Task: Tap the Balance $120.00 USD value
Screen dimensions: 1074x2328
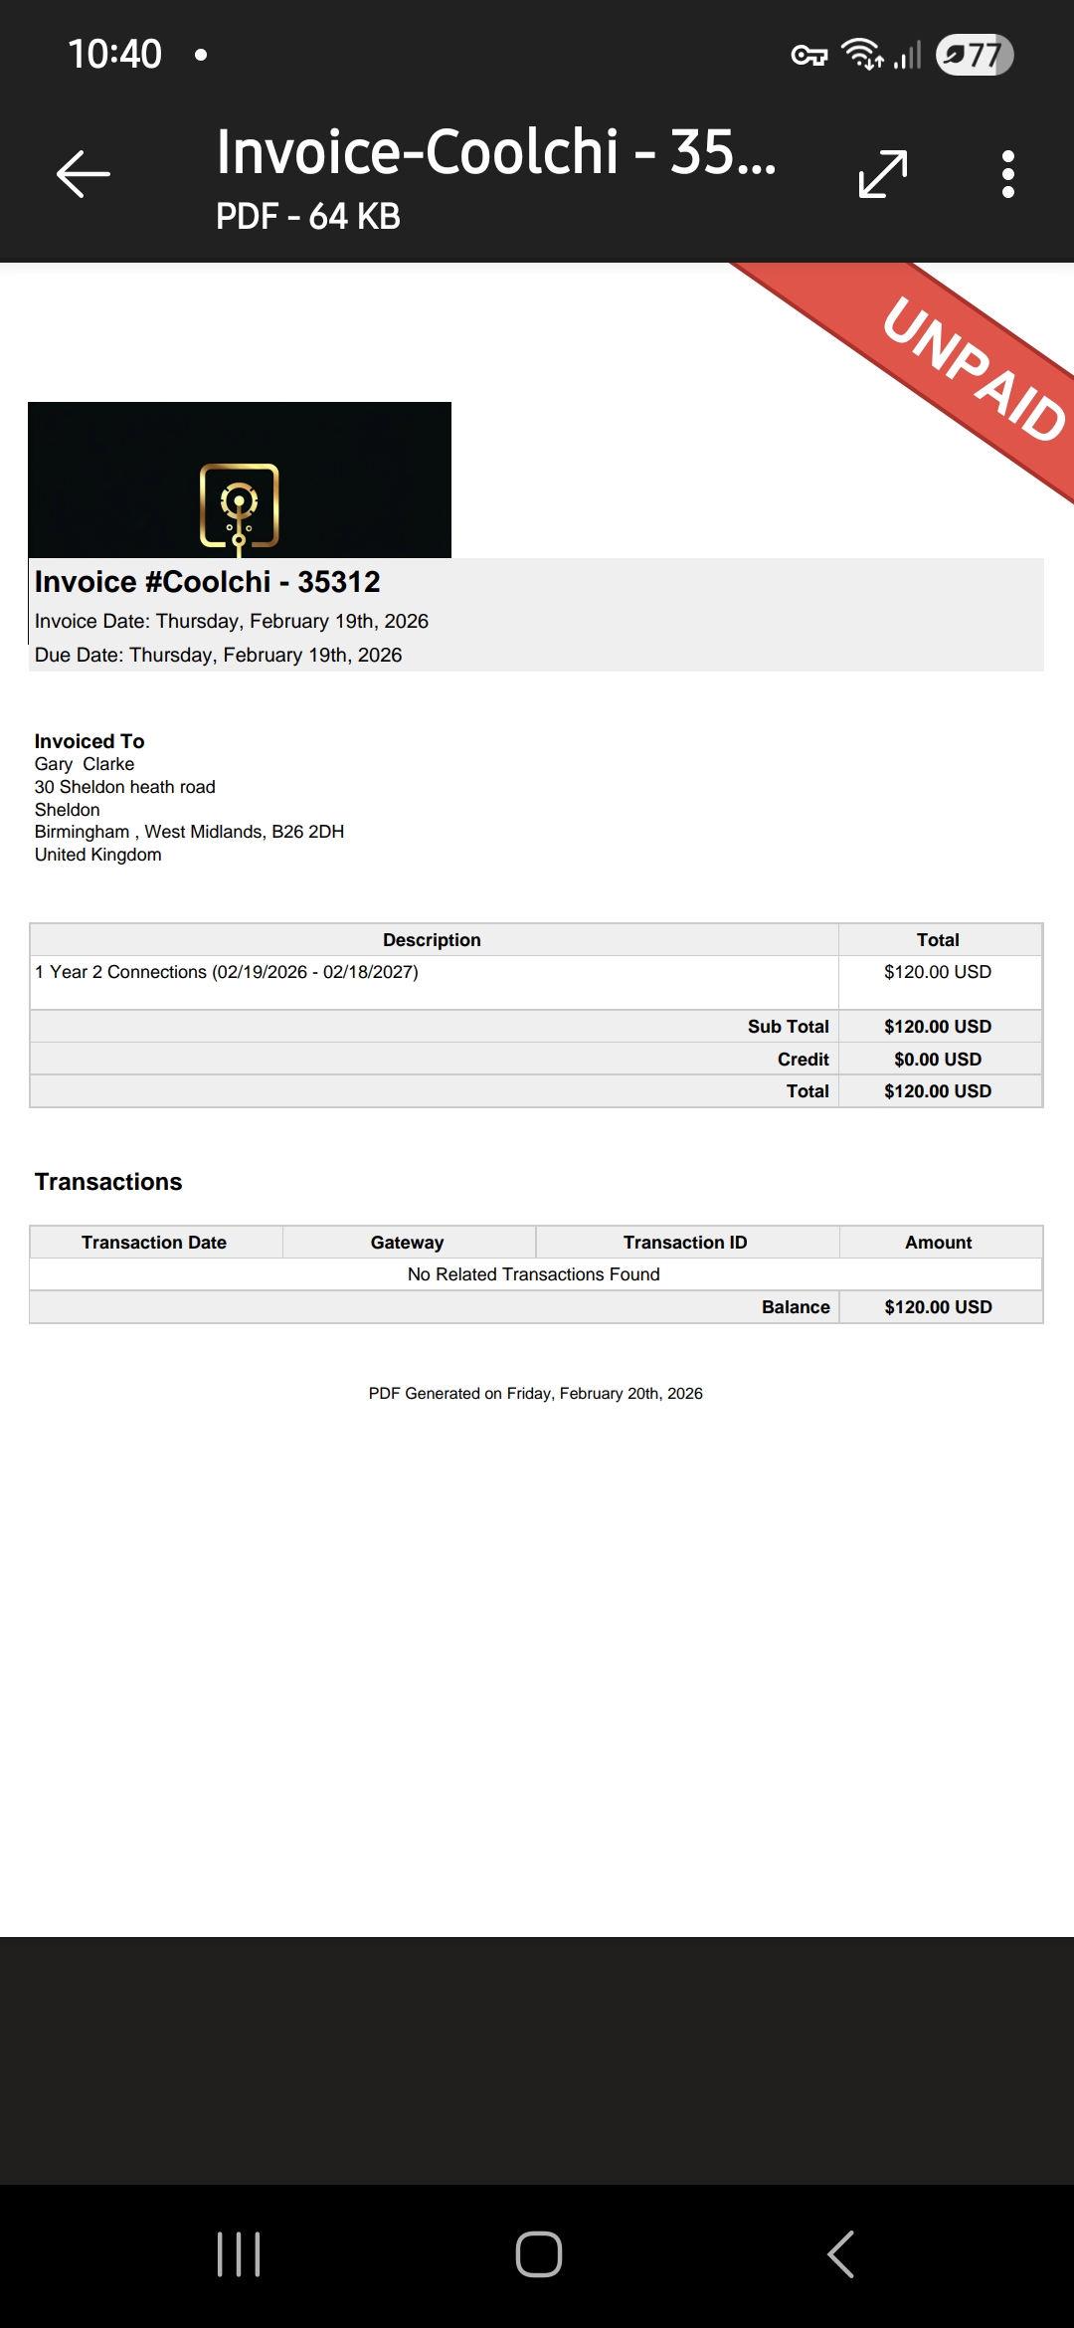Action: [x=939, y=1307]
